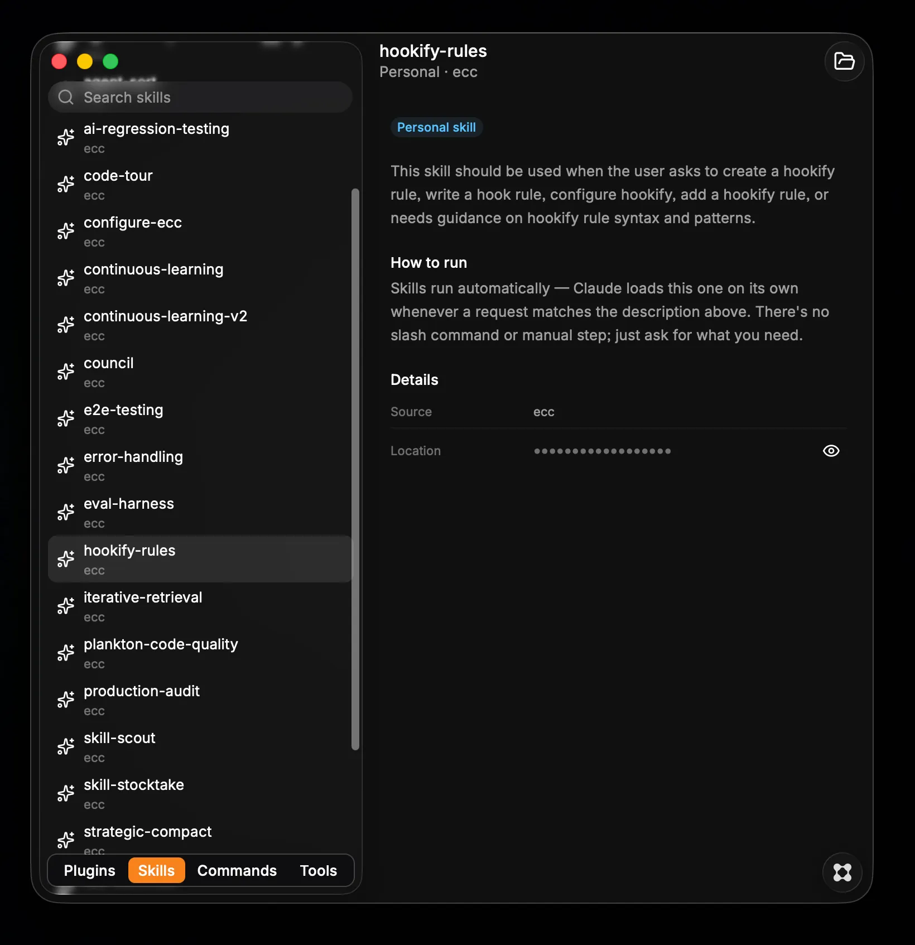915x945 pixels.
Task: Open the skill-stocktake skill name
Action: (x=134, y=785)
